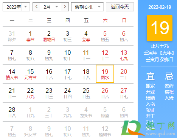This screenshot has width=177, height=138.
Task: Select February 13 七九
Action: click(x=124, y=55)
